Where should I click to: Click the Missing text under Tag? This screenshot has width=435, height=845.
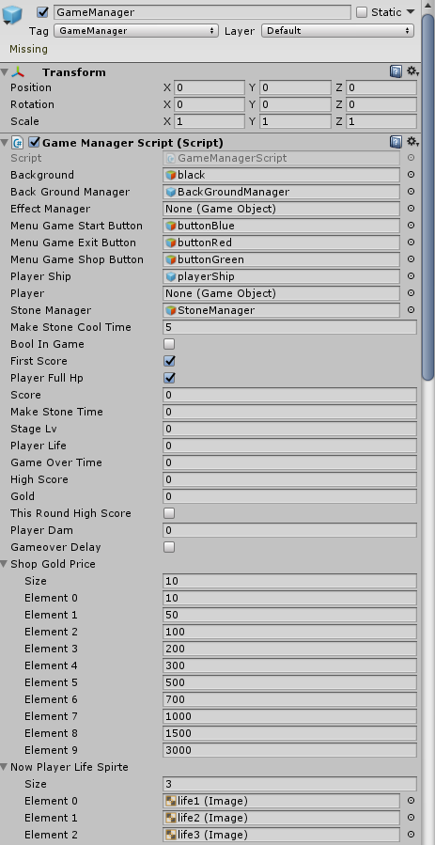pos(28,49)
